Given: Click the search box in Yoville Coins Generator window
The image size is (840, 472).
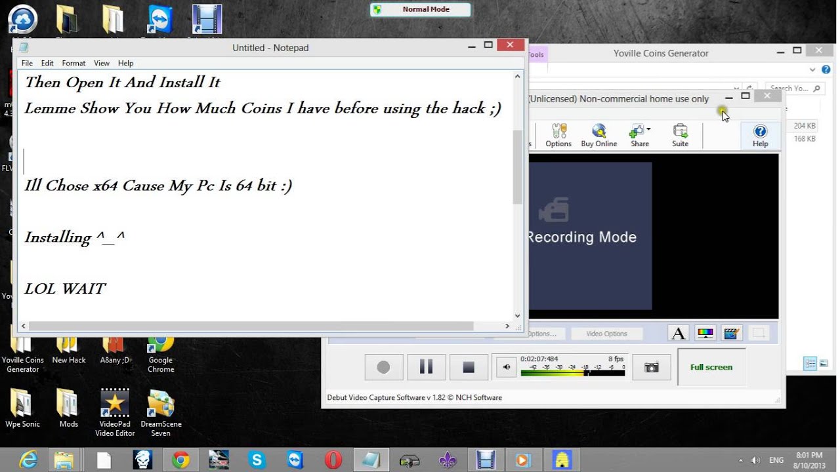Looking at the screenshot, I should [x=795, y=88].
